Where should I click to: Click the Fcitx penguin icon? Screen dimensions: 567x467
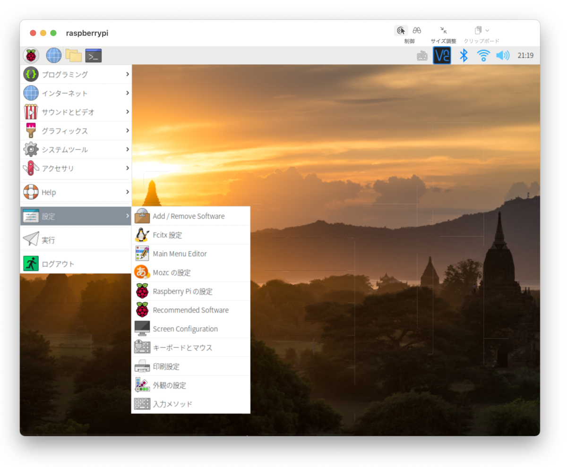pos(142,235)
